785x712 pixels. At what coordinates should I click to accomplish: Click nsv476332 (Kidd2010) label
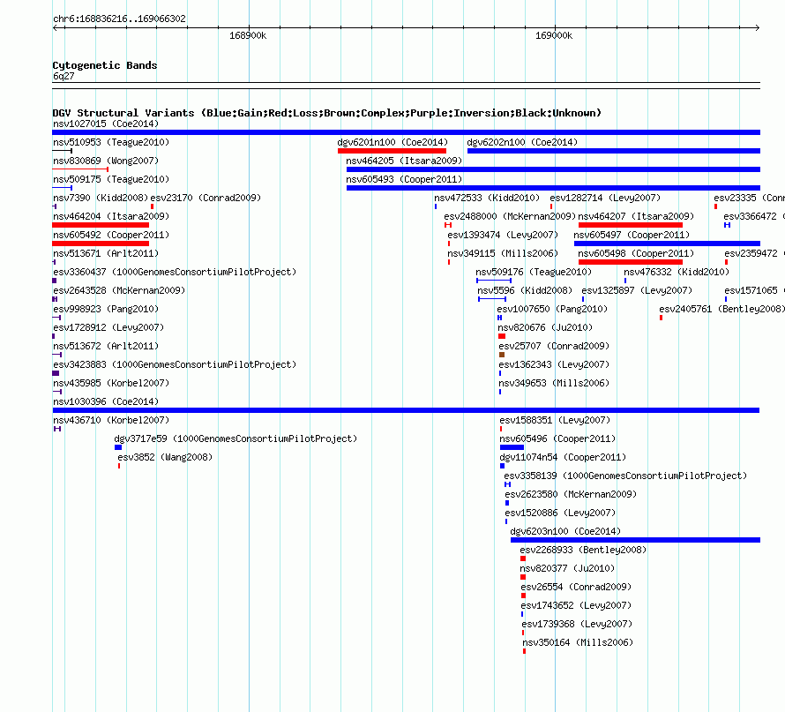tap(677, 272)
